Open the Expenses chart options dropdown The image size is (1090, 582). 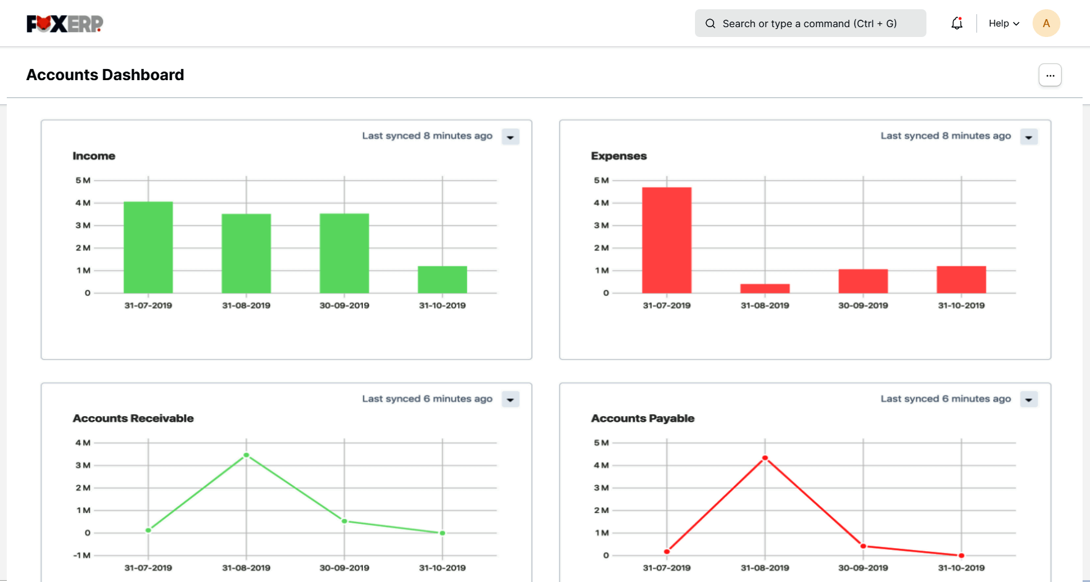pos(1029,137)
